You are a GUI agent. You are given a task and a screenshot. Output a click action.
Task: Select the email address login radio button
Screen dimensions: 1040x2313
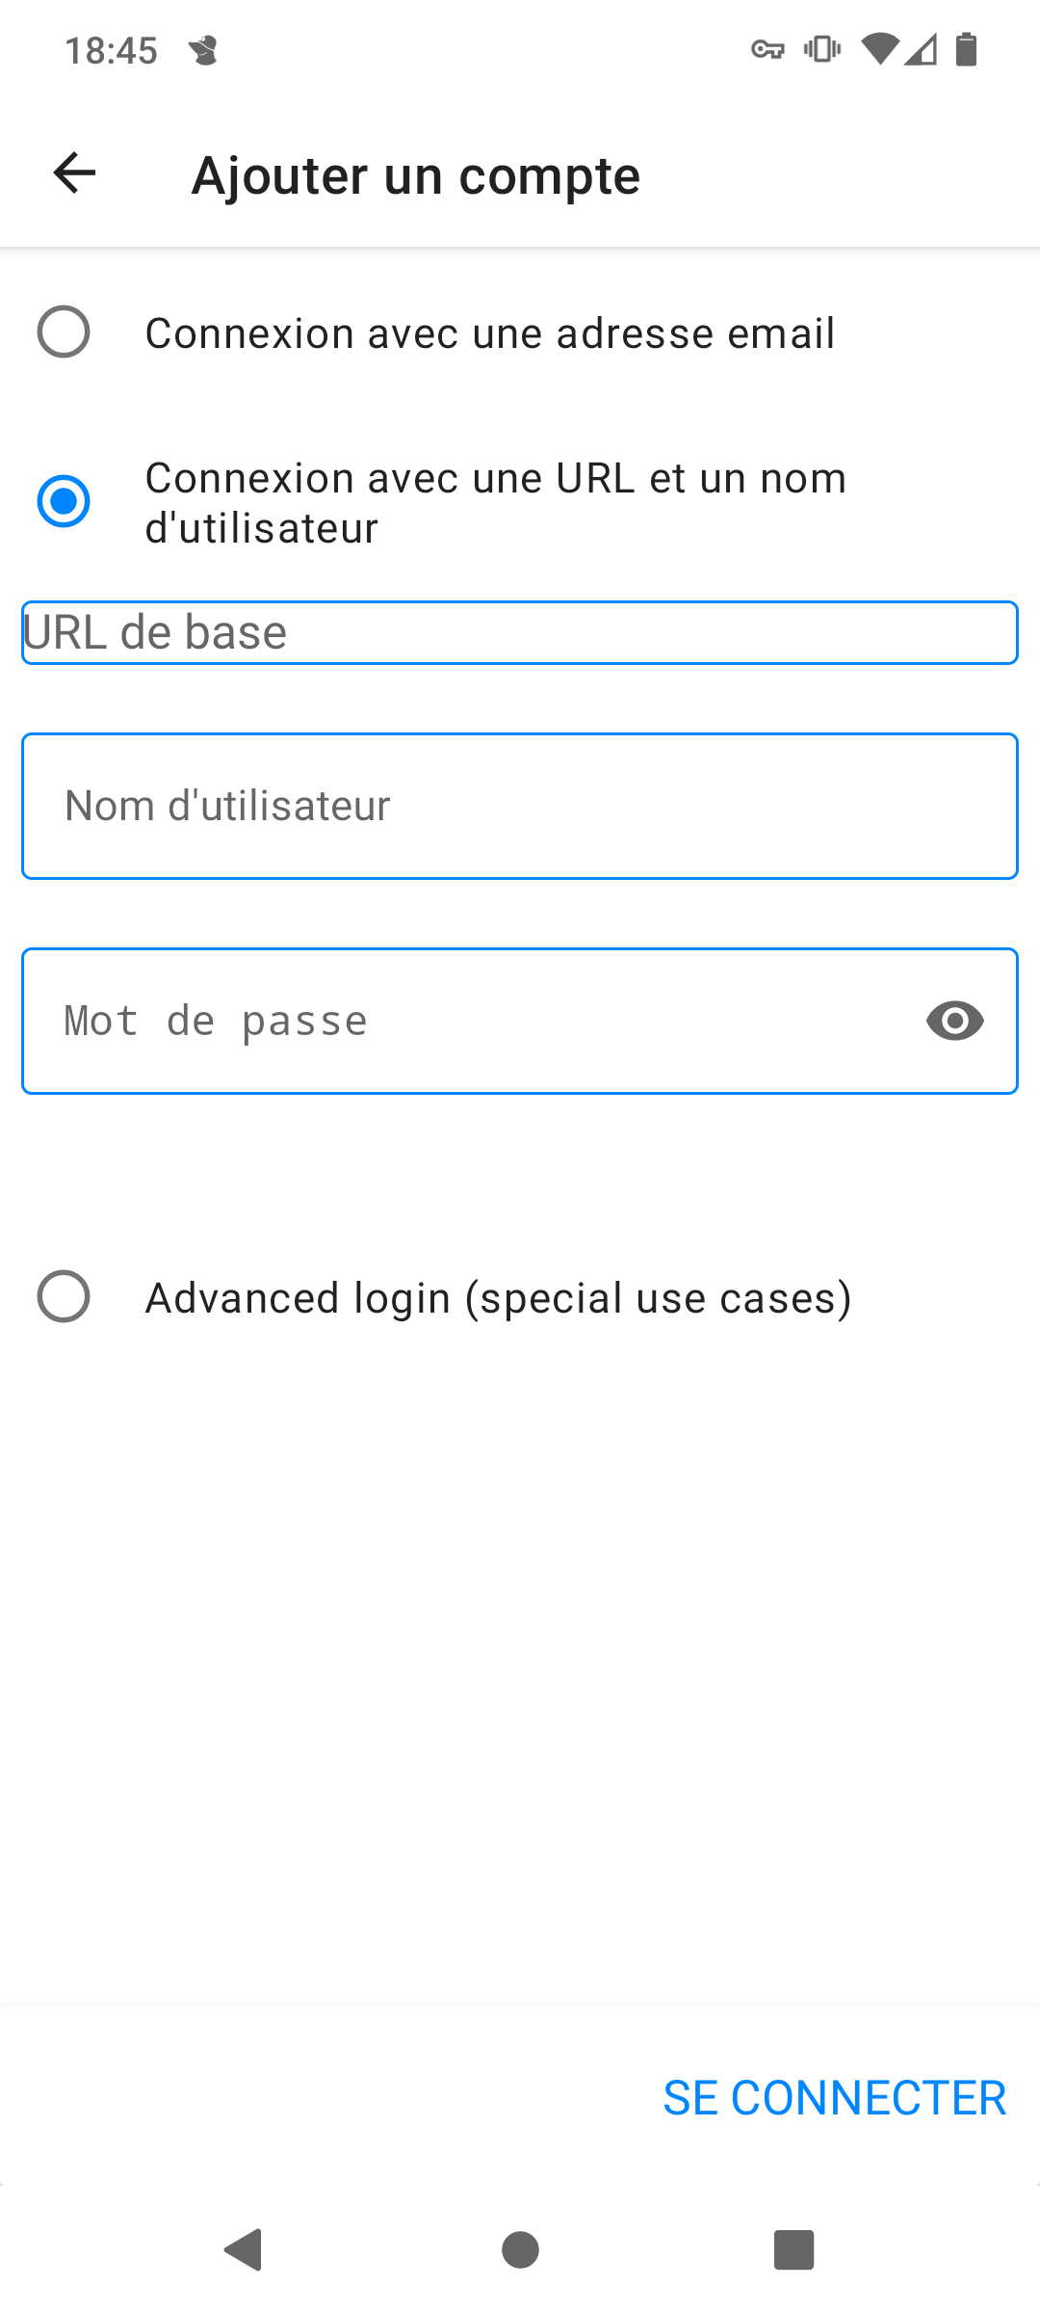(x=64, y=332)
